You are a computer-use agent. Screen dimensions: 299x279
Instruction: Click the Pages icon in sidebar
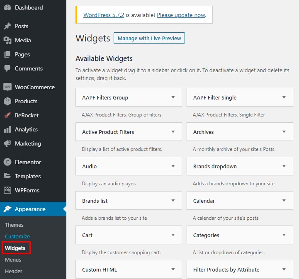pos(7,54)
